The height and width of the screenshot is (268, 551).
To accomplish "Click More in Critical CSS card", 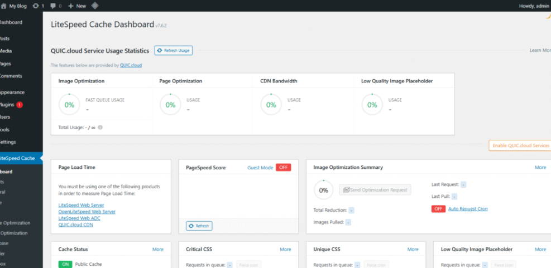I will pyautogui.click(x=285, y=250).
